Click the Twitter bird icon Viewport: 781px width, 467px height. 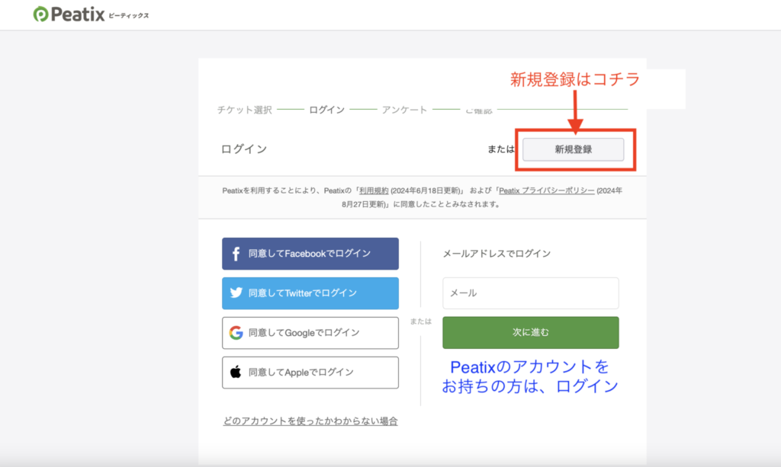(x=236, y=293)
